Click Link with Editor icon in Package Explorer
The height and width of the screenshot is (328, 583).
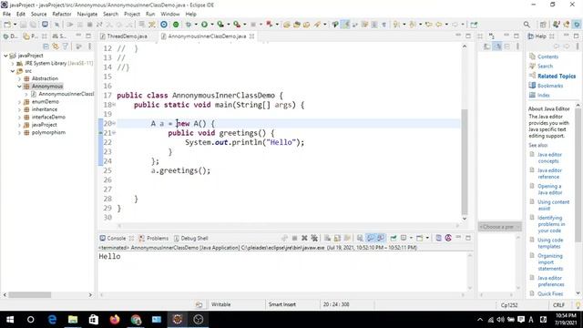(x=56, y=46)
